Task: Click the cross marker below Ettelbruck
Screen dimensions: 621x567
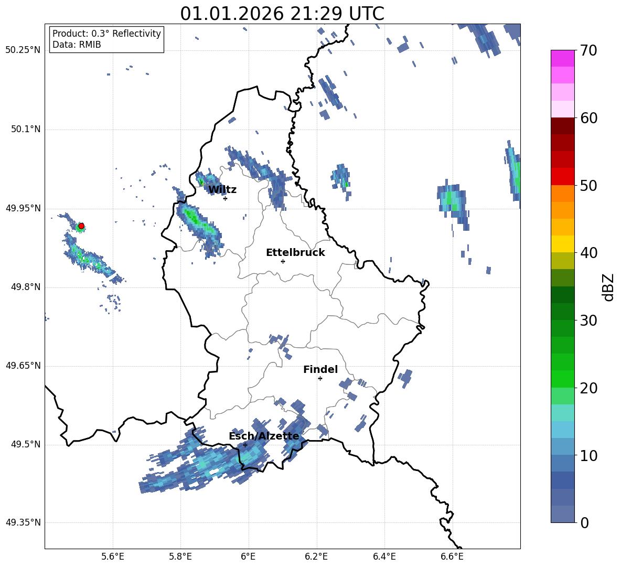Action: [x=283, y=261]
